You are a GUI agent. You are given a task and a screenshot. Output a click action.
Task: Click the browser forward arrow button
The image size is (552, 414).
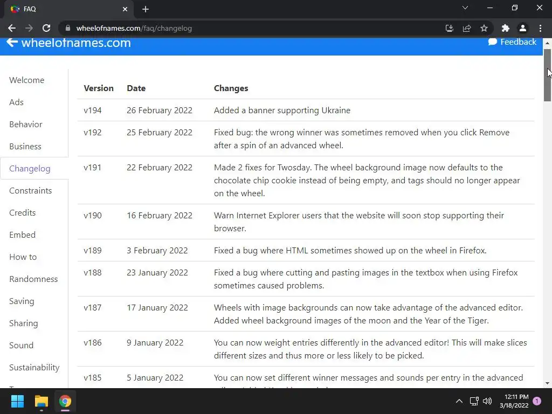point(29,28)
